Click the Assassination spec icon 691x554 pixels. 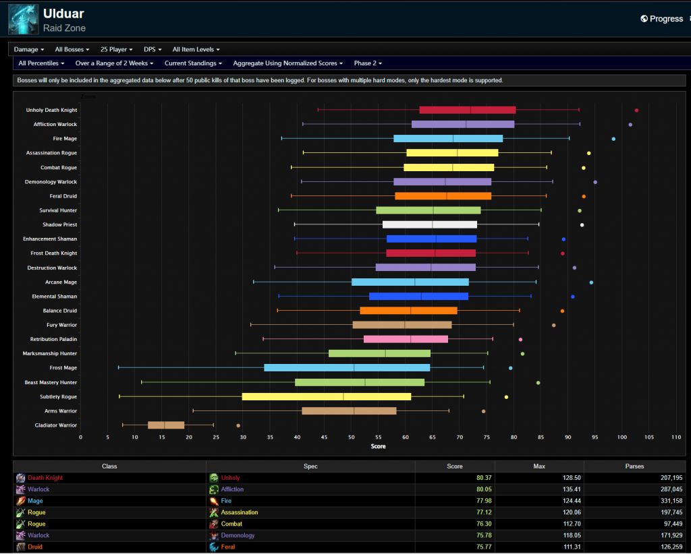tap(214, 512)
